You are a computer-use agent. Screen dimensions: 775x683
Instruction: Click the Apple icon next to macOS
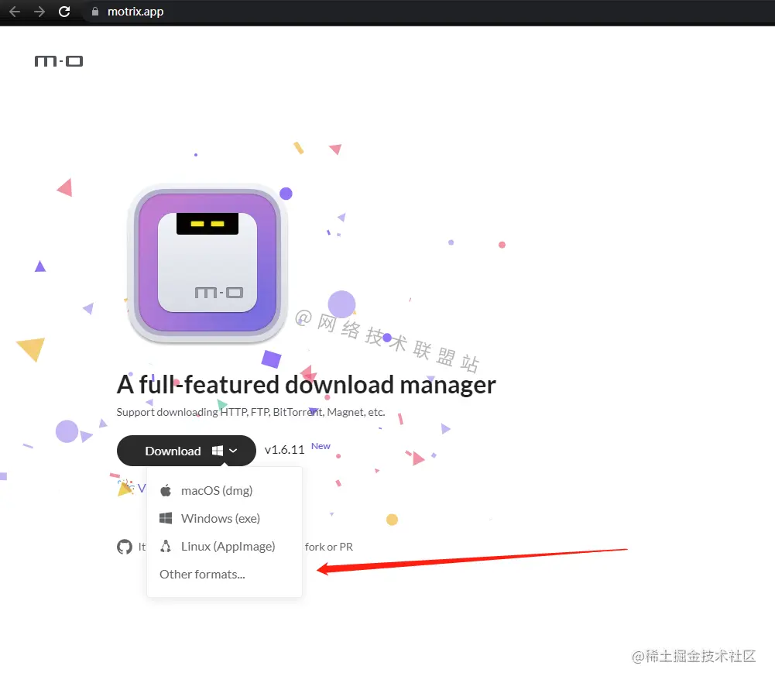(166, 491)
